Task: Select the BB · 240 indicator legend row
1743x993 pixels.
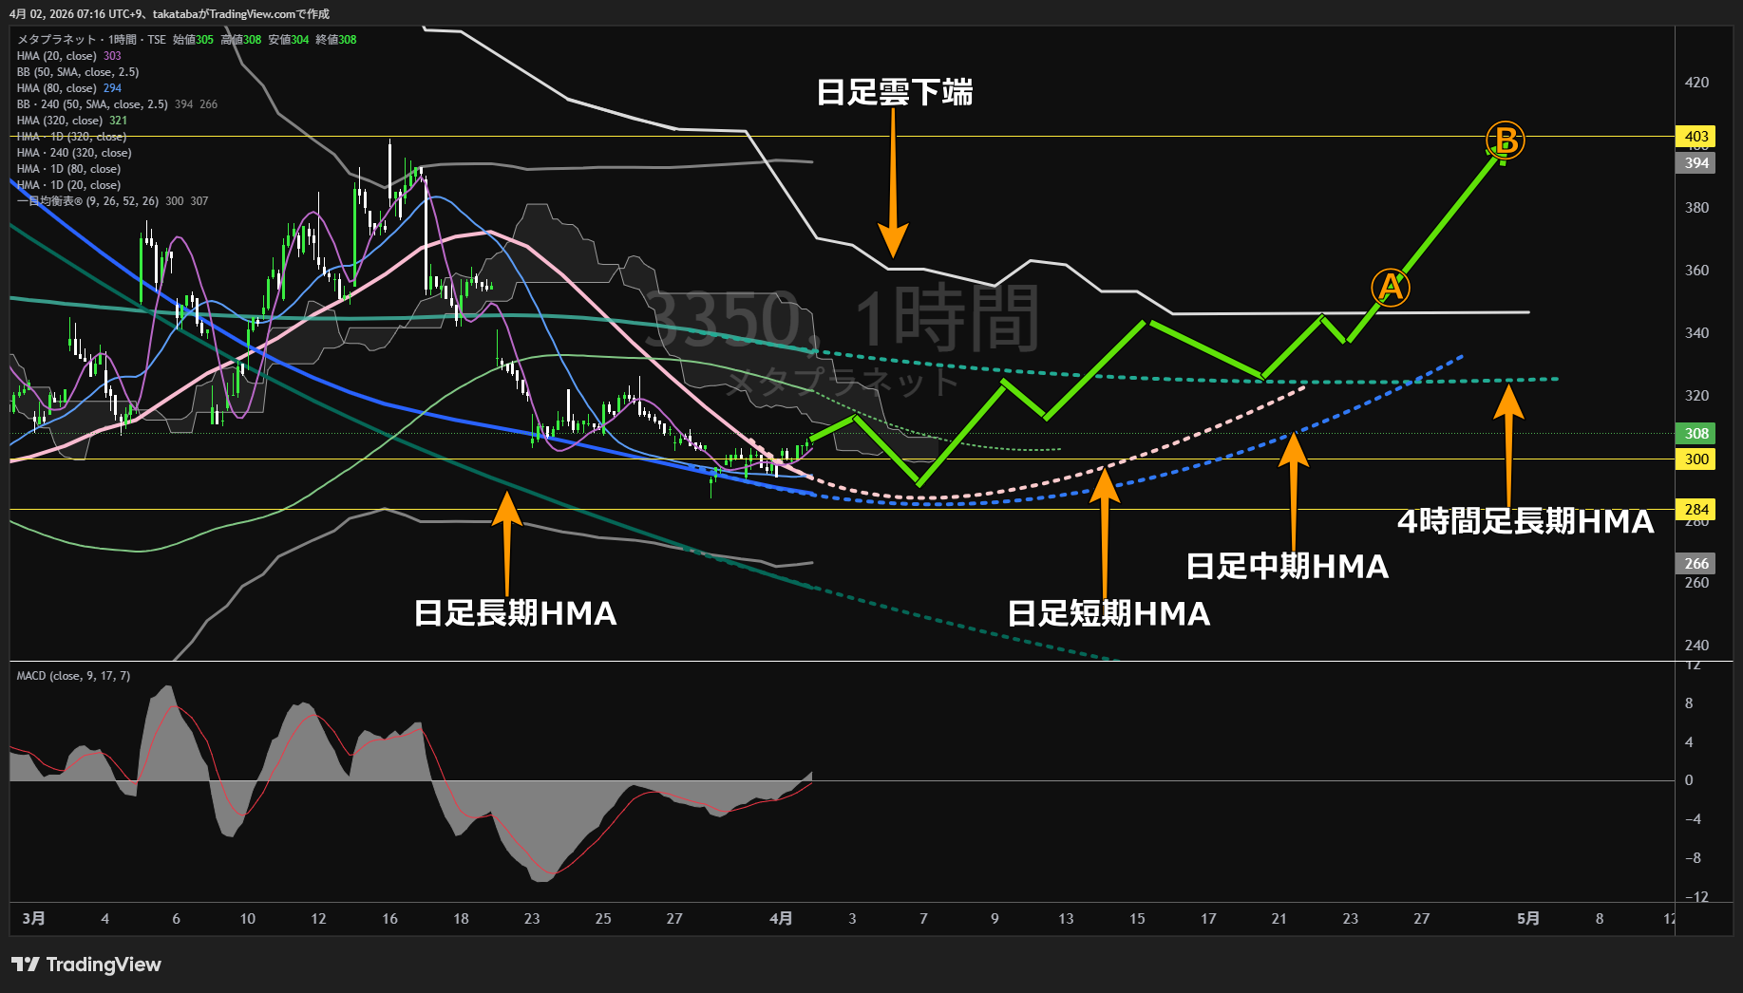Action: point(117,104)
